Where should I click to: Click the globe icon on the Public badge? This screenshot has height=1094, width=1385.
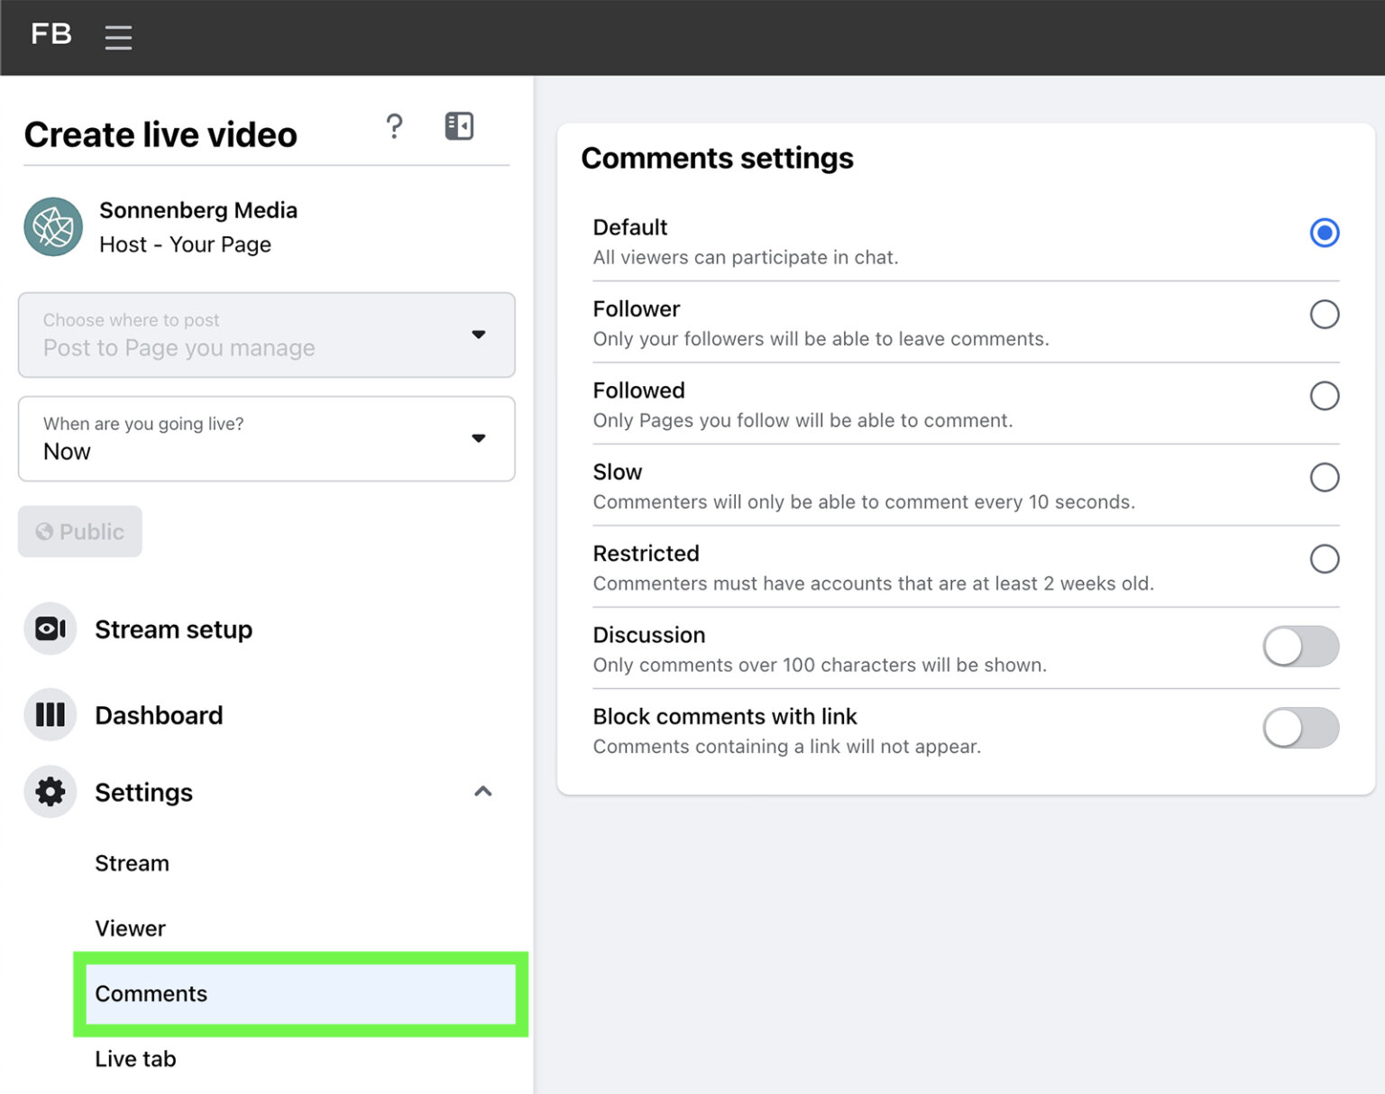[45, 531]
